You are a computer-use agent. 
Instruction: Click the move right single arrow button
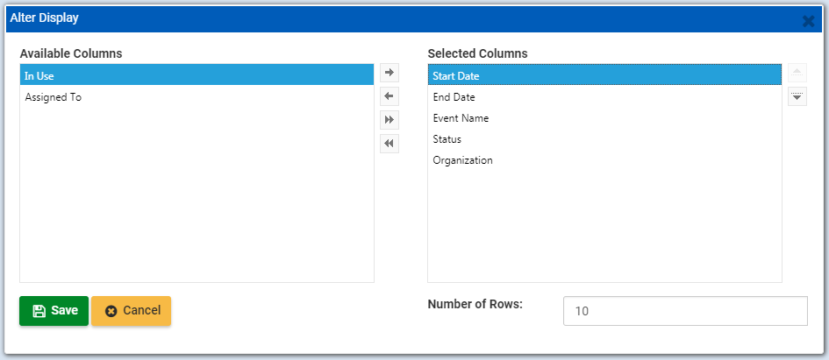click(389, 73)
